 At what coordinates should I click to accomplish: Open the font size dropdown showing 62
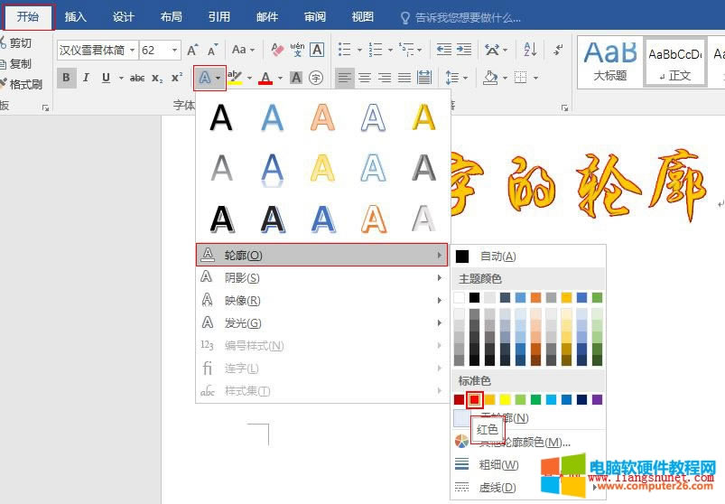[173, 51]
